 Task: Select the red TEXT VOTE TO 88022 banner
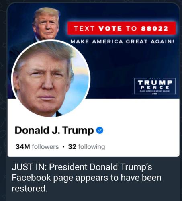click(x=121, y=28)
